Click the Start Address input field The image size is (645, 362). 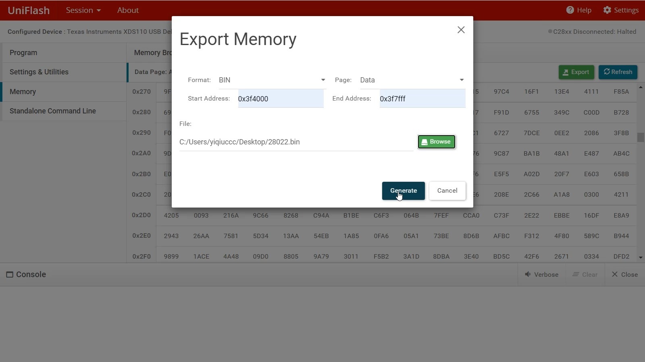pyautogui.click(x=281, y=99)
